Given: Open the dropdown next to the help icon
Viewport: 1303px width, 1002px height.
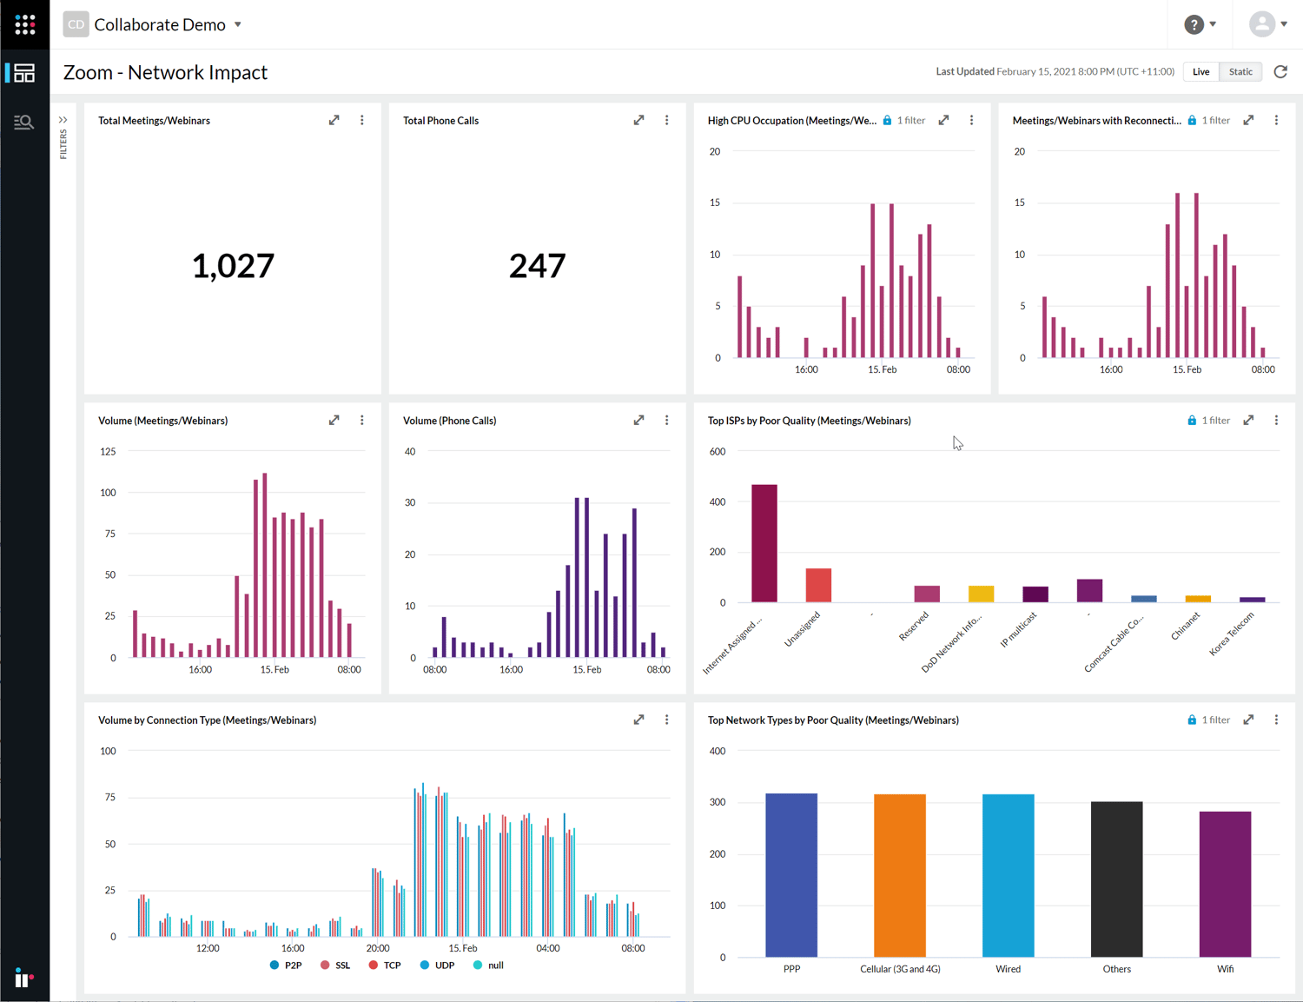Looking at the screenshot, I should coord(1213,24).
